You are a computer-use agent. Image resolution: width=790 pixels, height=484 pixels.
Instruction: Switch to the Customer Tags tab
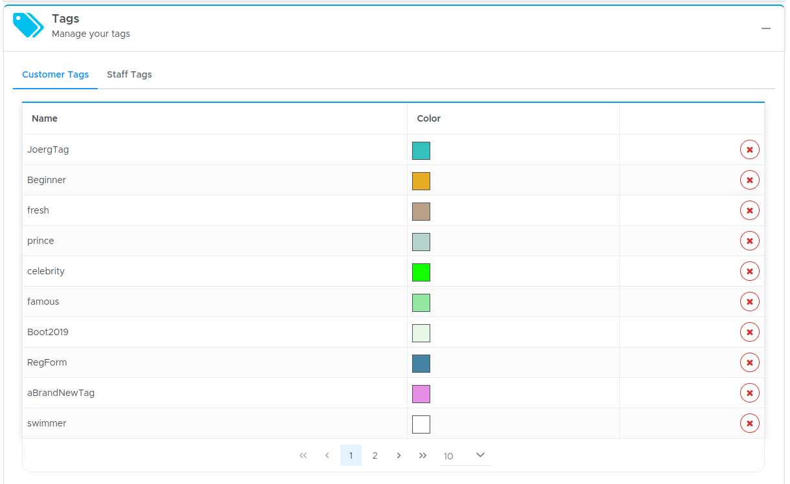coord(56,74)
